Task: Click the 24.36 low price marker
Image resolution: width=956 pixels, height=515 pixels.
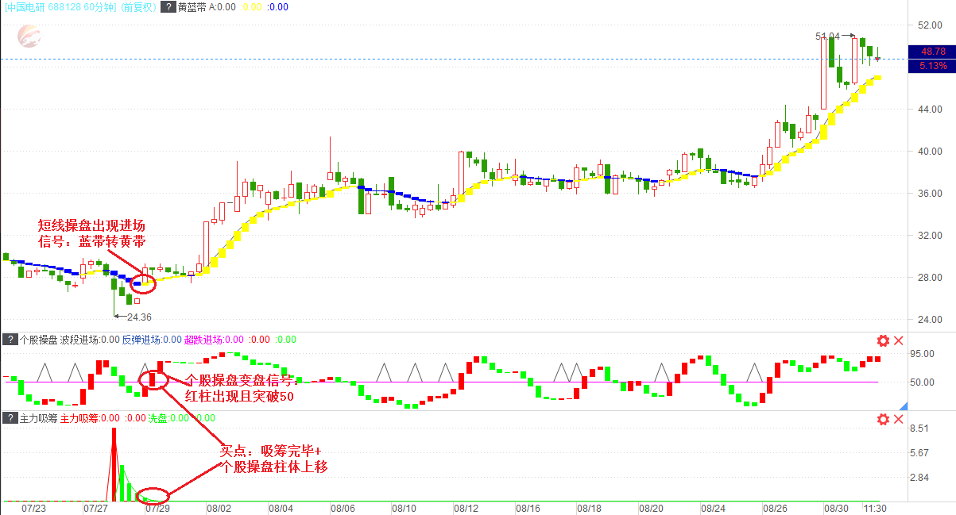Action: click(139, 317)
